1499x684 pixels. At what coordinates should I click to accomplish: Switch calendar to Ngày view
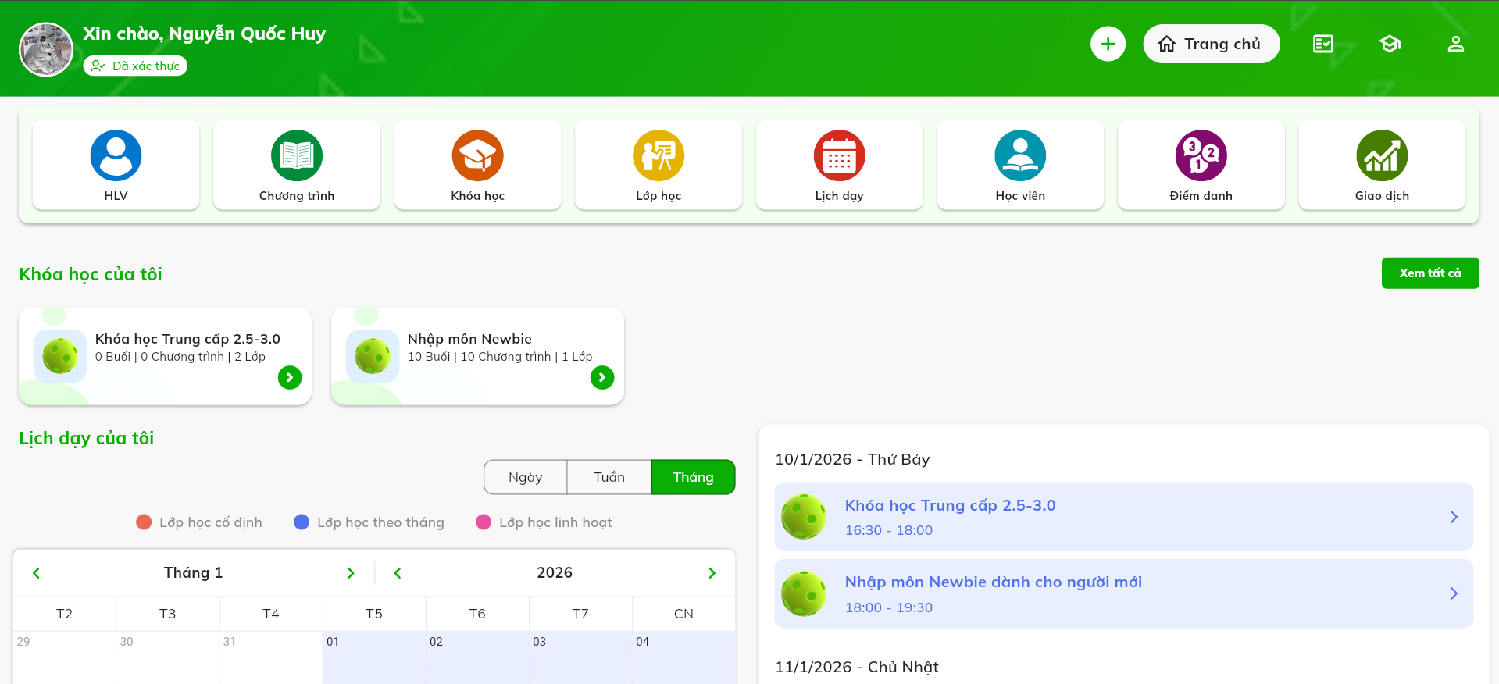point(525,477)
